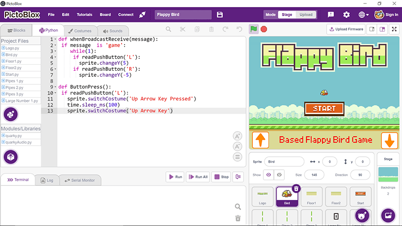Image resolution: width=402 pixels, height=226 pixels.
Task: Click the add library cube button
Action: tap(11, 157)
